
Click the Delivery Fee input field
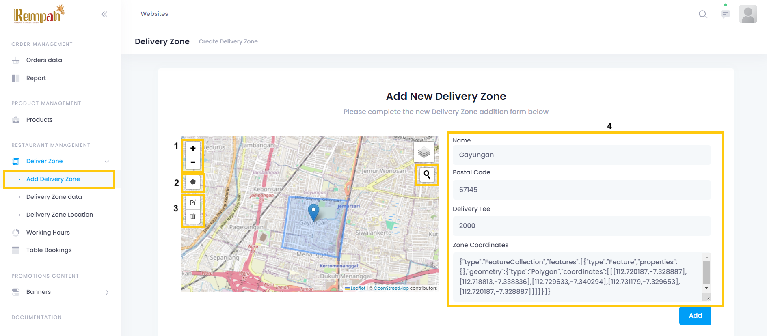pyautogui.click(x=581, y=226)
